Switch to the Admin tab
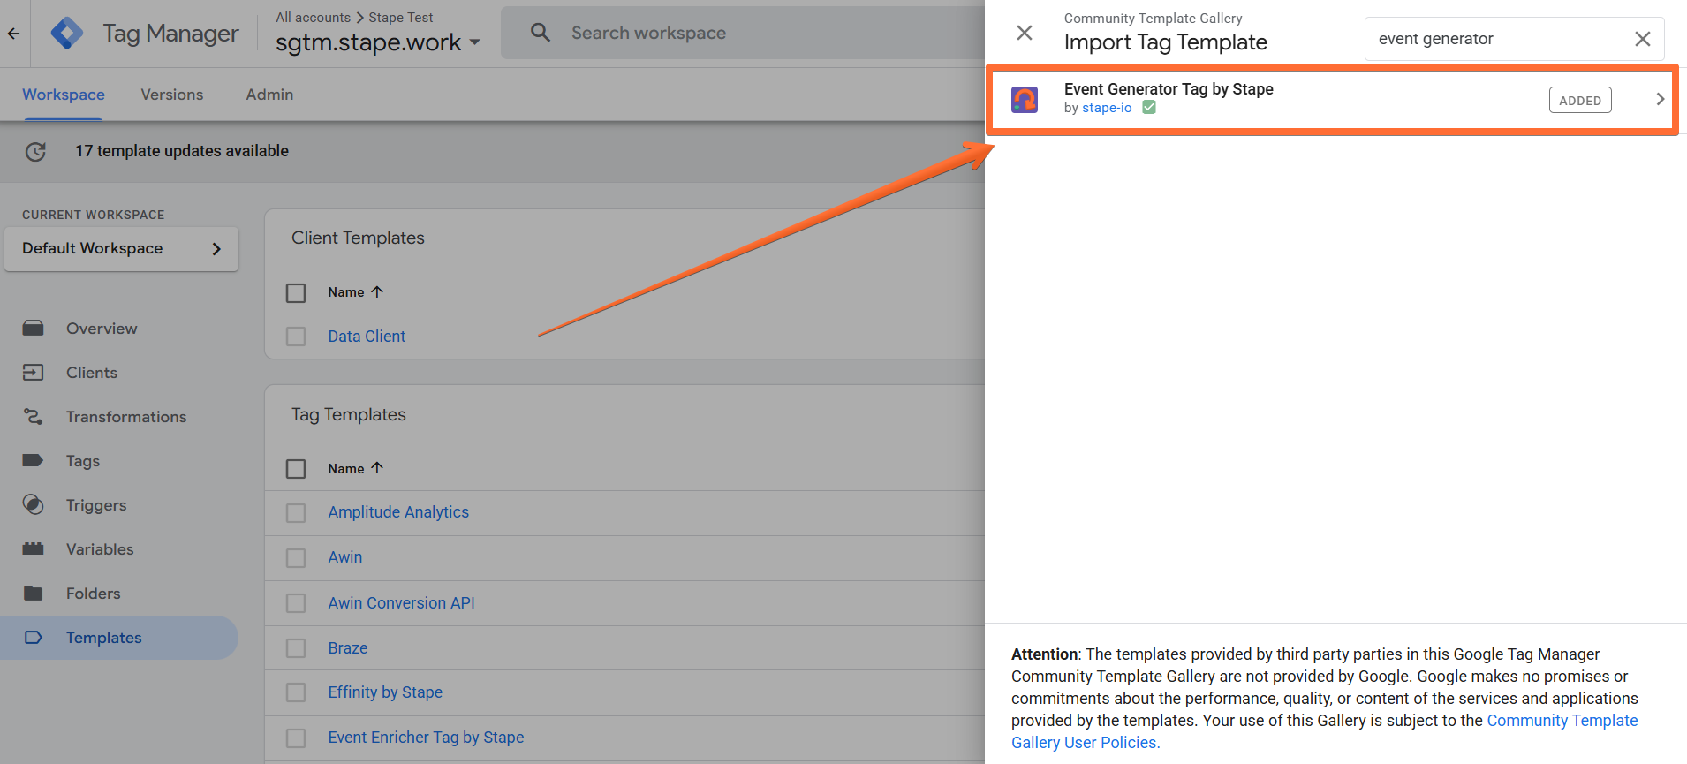This screenshot has width=1687, height=764. point(269,95)
